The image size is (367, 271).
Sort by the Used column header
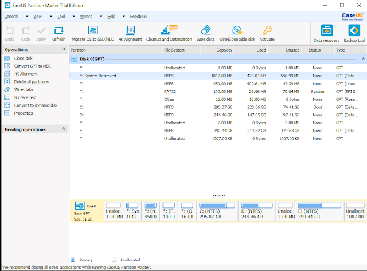click(251, 50)
